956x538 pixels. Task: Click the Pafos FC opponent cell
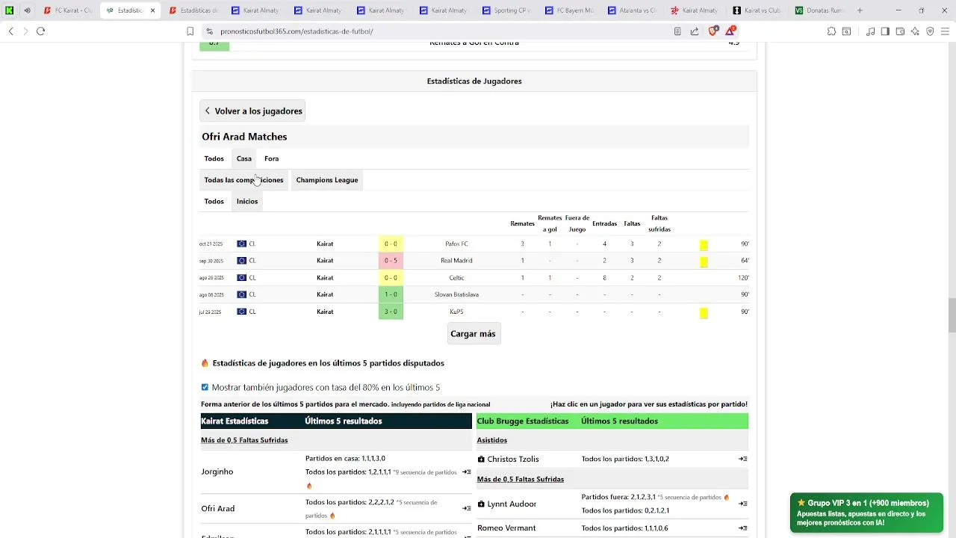[456, 244]
